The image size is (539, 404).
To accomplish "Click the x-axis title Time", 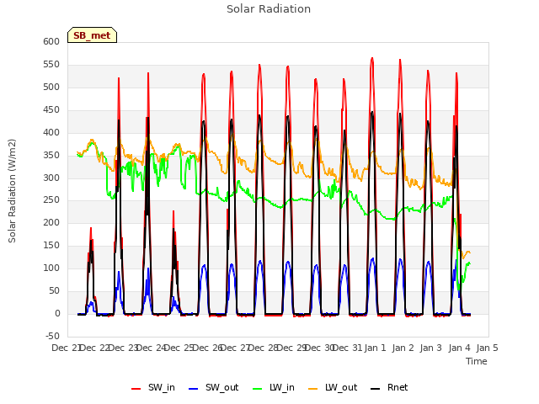I will click(477, 361).
